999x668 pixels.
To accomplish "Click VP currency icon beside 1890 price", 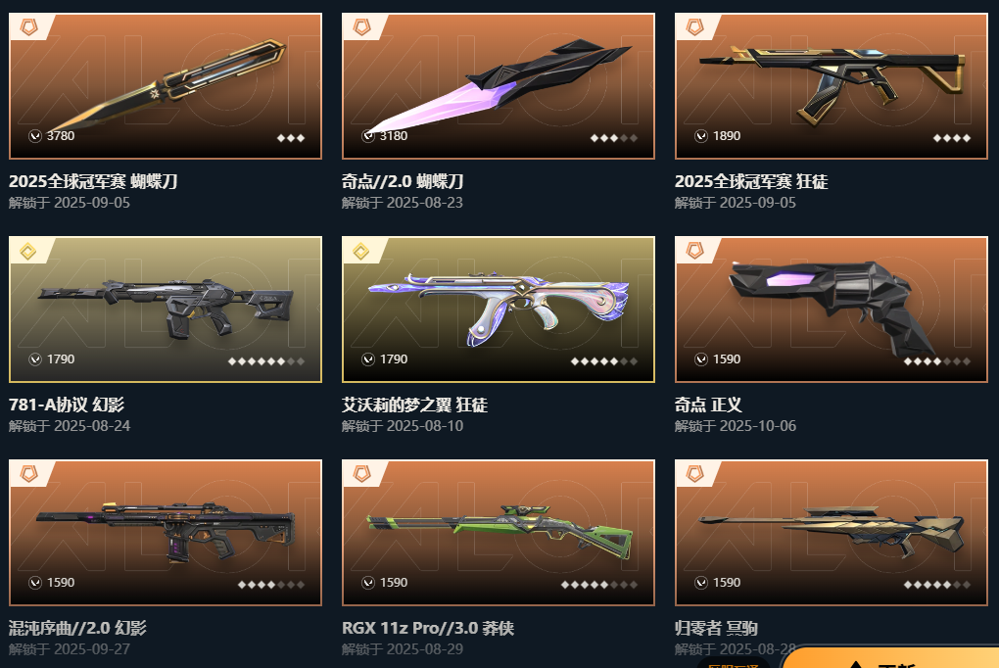I will [x=701, y=136].
